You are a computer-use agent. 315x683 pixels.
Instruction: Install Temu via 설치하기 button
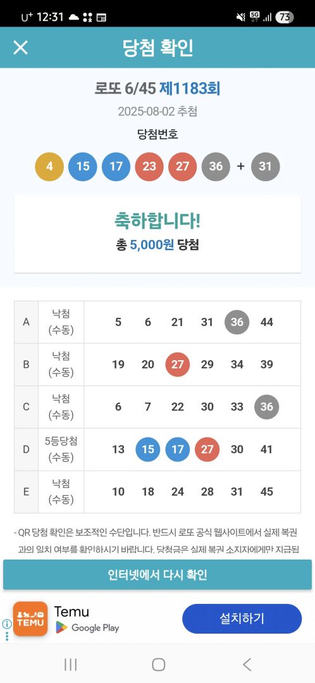242,618
